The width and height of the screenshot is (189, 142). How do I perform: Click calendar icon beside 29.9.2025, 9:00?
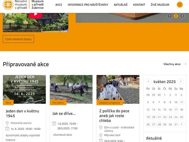coord(101,141)
